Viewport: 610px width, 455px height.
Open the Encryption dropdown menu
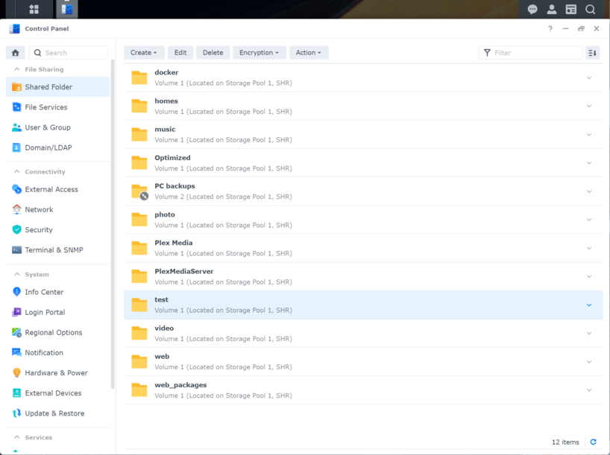(259, 53)
